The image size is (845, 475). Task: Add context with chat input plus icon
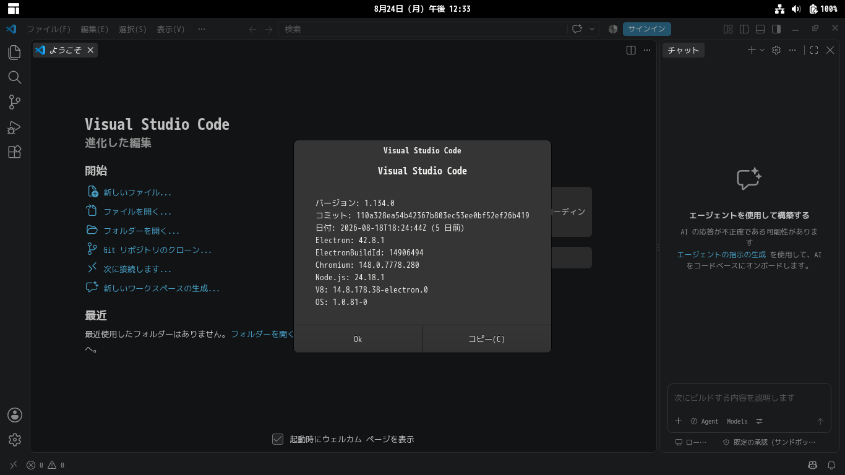click(678, 421)
